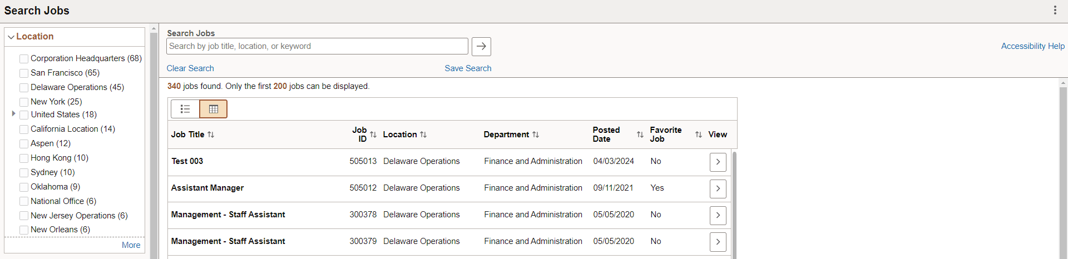Sort the table by Department column
1068x259 pixels.
tap(535, 135)
